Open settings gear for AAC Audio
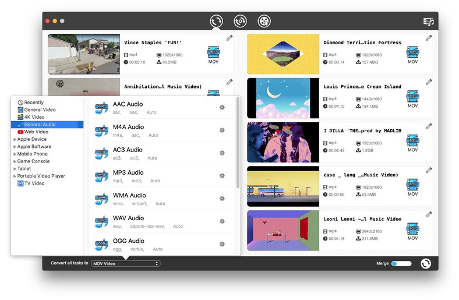 pos(222,107)
